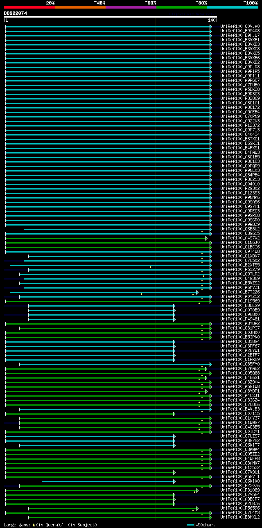The image size is (262, 528).
Task: Select the UniRef100_P19569 label
Action: coord(240,301)
